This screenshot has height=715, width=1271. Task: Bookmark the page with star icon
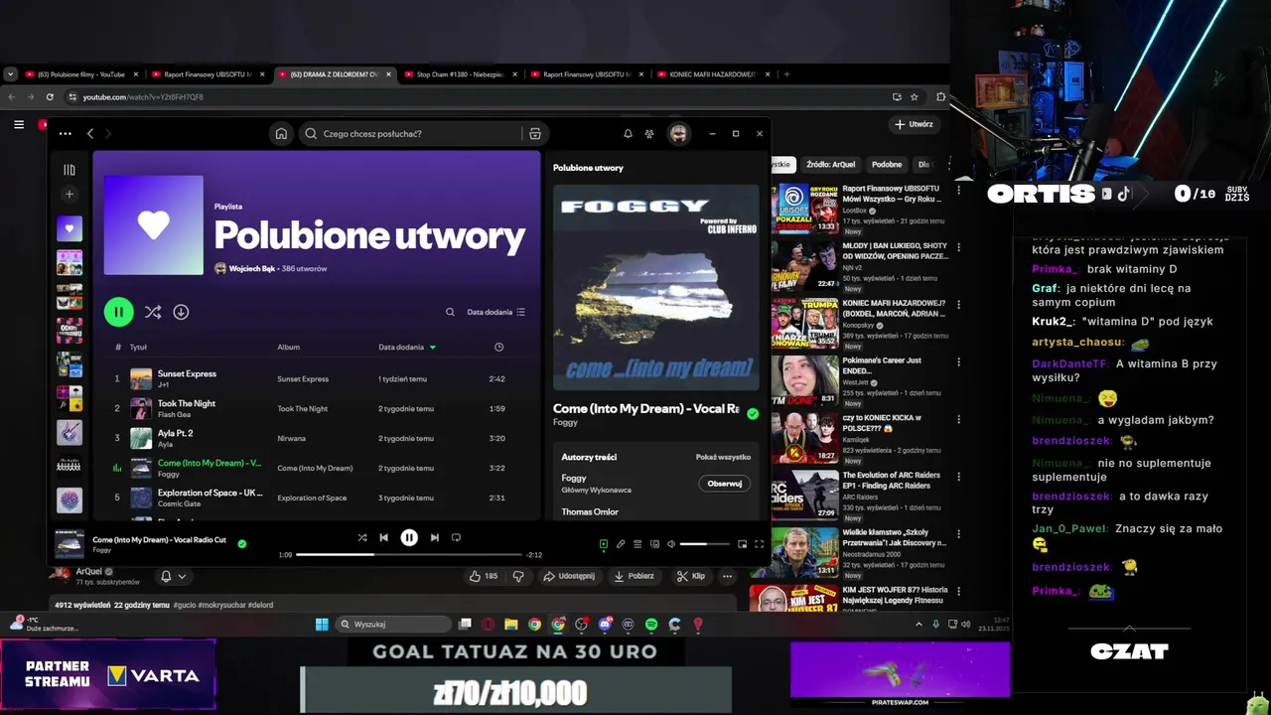[915, 97]
